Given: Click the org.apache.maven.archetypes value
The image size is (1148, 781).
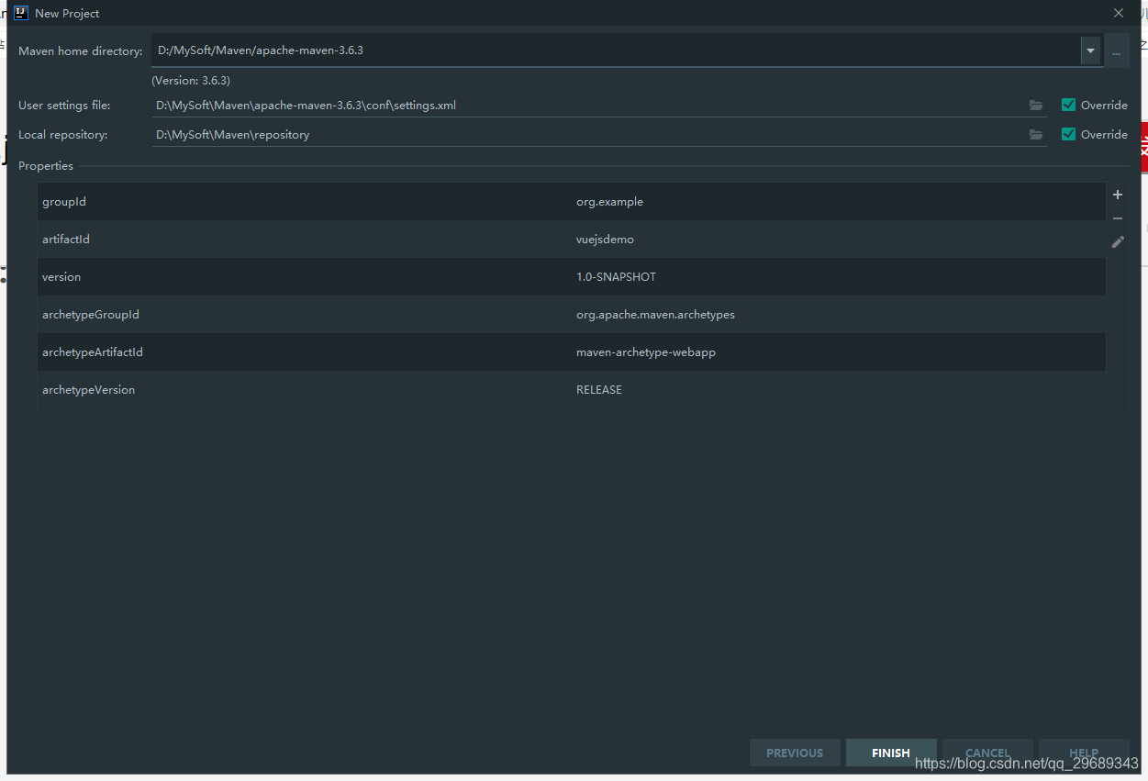Looking at the screenshot, I should tap(655, 315).
